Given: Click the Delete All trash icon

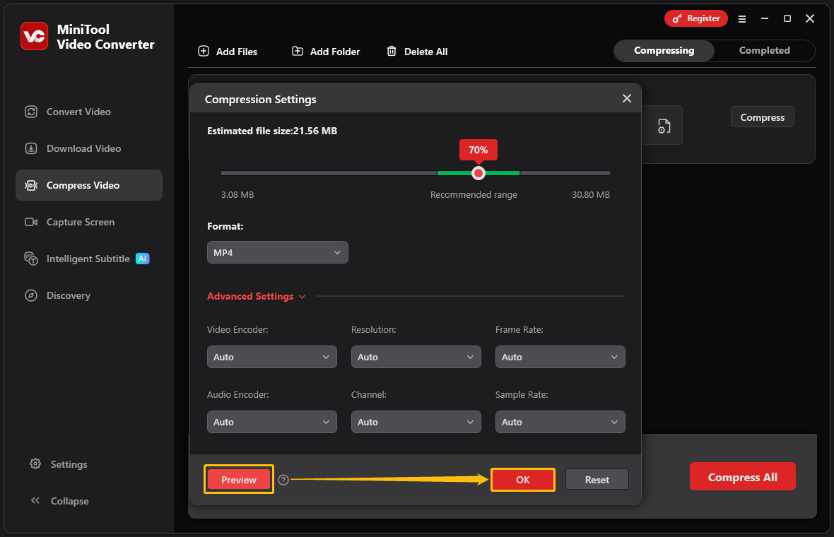Looking at the screenshot, I should tap(392, 51).
